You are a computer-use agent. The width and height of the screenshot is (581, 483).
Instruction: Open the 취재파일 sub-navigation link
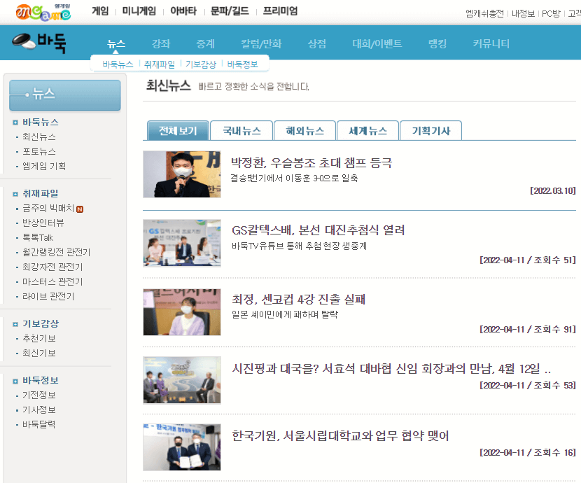160,62
